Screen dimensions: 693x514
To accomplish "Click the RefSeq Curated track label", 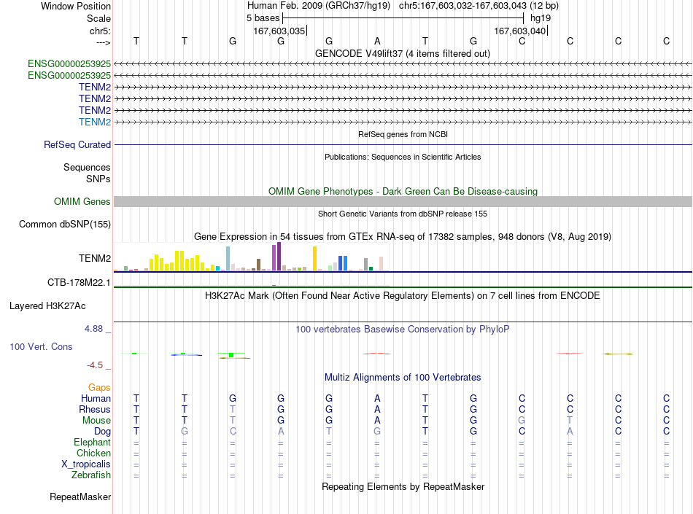I will 77,145.
